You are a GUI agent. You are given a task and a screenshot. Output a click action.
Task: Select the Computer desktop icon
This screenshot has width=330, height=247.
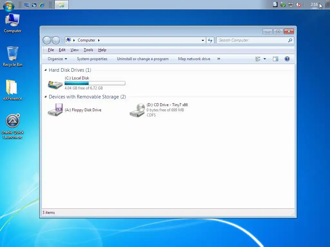(13, 23)
